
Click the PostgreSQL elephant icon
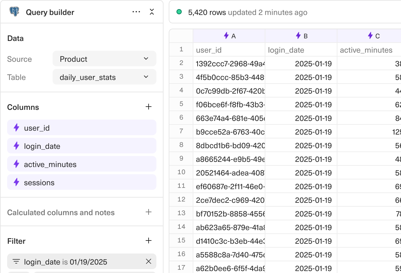click(x=14, y=12)
